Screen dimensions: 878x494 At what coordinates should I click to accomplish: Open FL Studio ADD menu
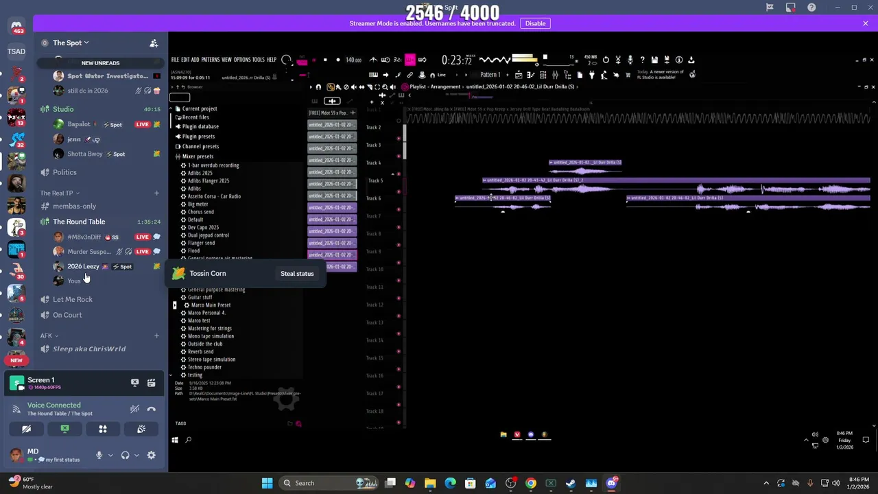coord(195,60)
